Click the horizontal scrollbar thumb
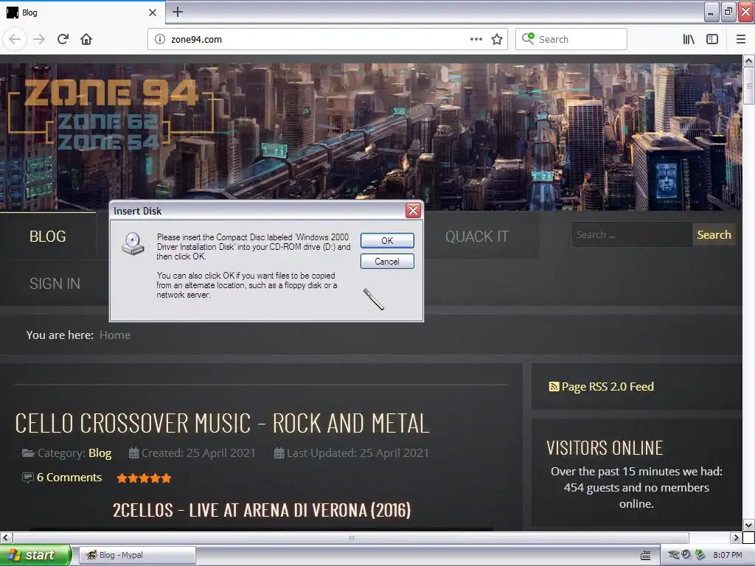 click(x=351, y=537)
